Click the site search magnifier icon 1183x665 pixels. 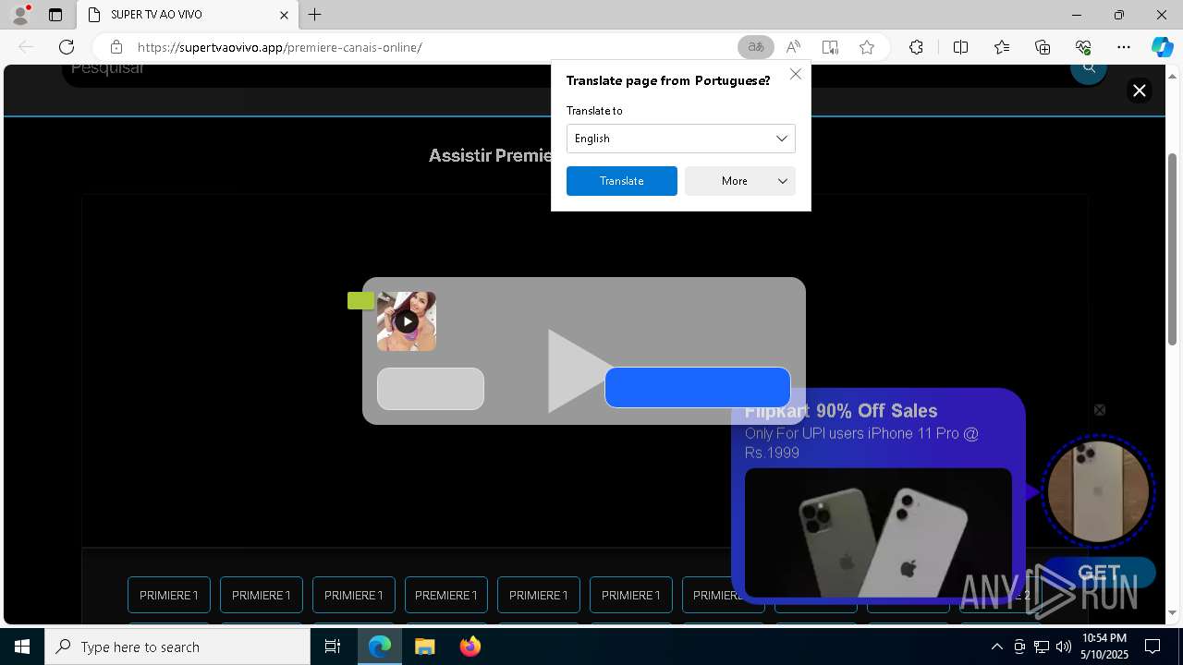pyautogui.click(x=1089, y=67)
